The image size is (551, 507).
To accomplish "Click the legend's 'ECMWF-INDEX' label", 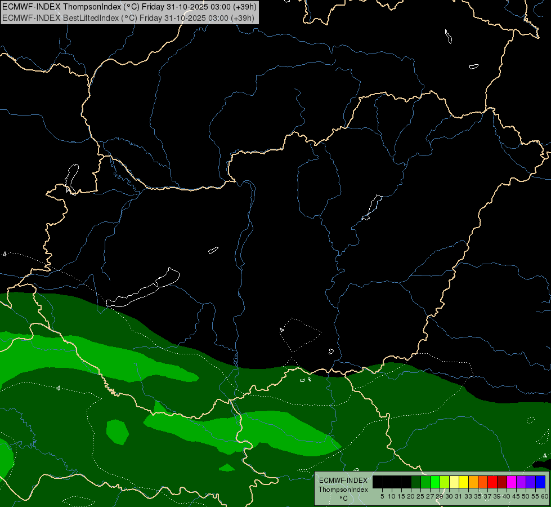I will coord(343,481).
